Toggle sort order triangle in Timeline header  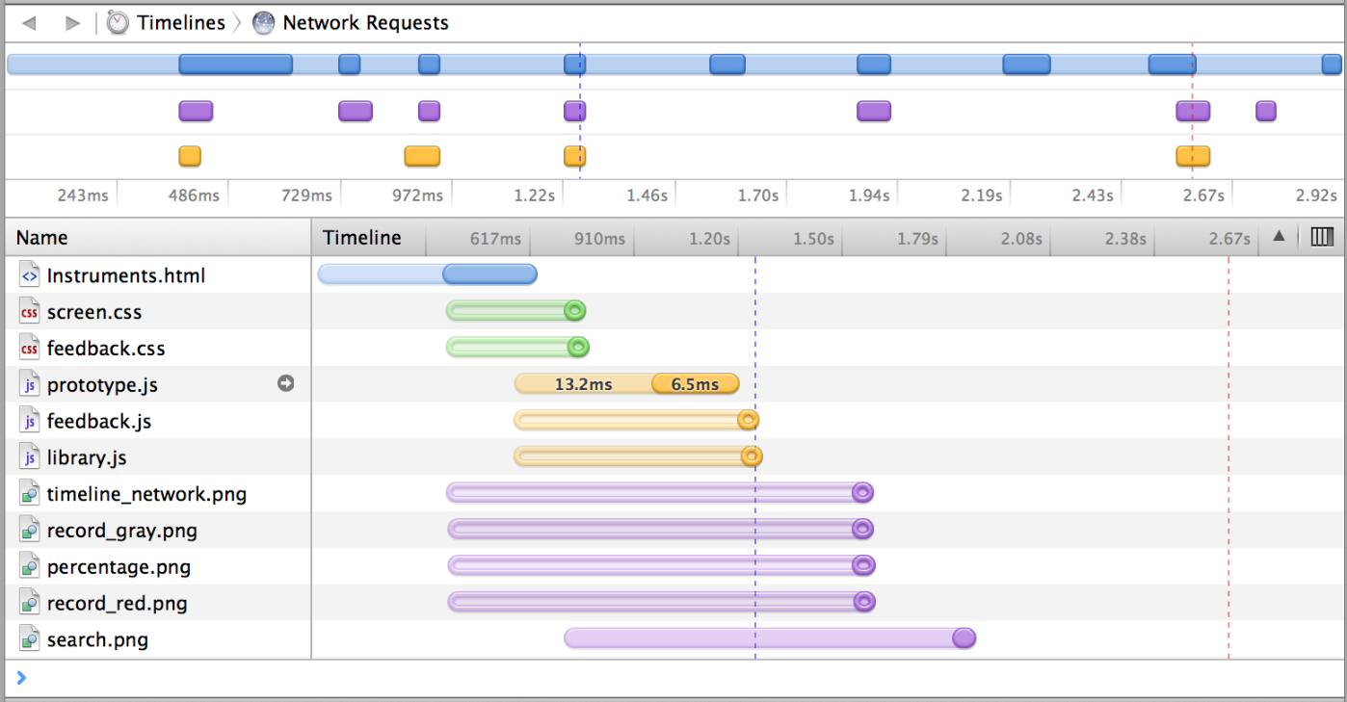[1279, 237]
